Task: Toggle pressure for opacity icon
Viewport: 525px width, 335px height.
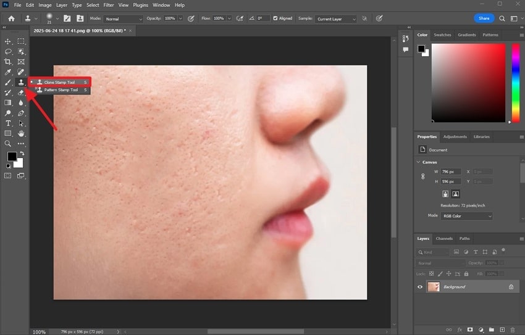Action: (191, 19)
